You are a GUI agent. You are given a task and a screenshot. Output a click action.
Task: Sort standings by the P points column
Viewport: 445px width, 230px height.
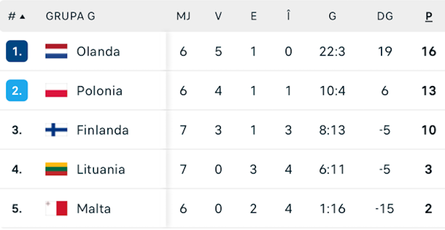point(429,16)
